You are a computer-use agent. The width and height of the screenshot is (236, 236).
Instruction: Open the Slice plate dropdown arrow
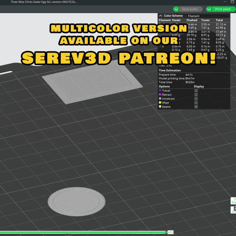[176, 9]
